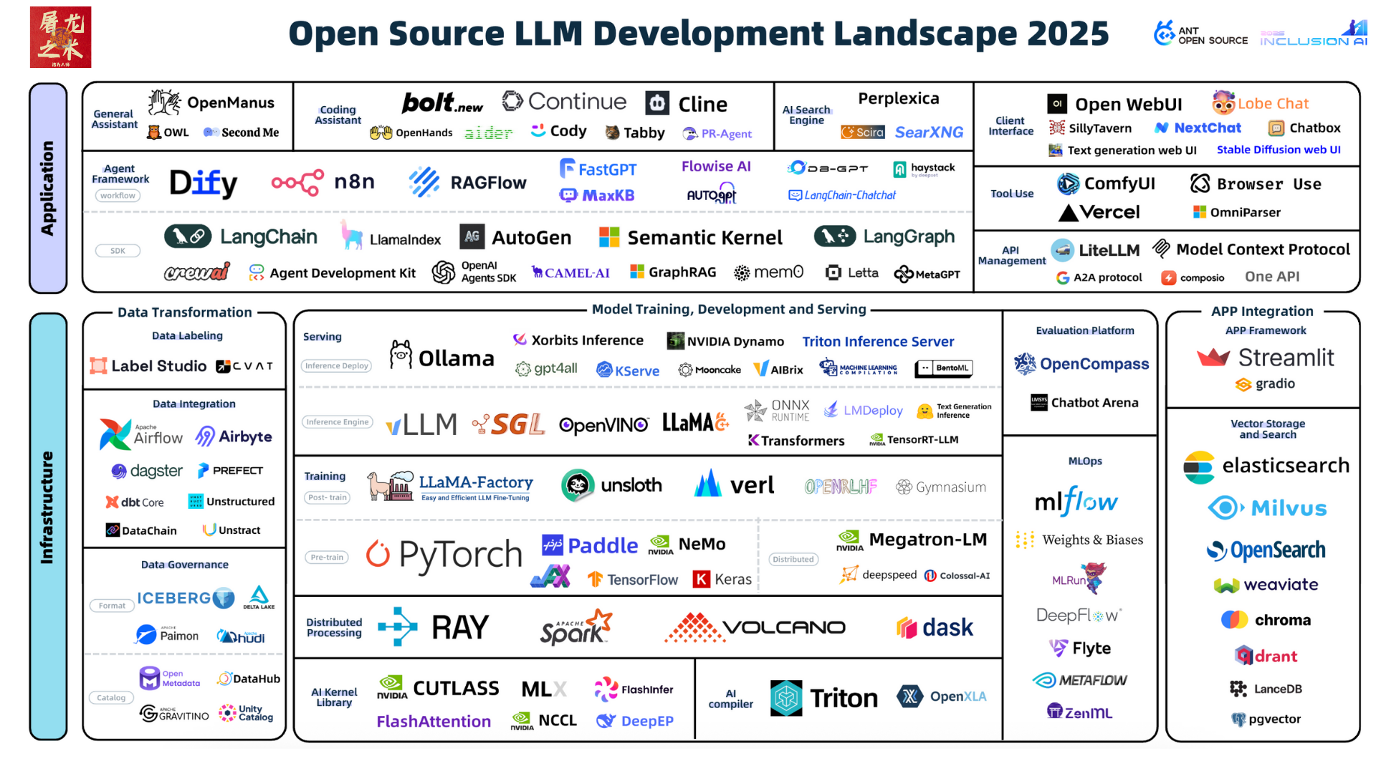1376x774 pixels.
Task: Click the CUTLASS text
Action: coord(457,688)
